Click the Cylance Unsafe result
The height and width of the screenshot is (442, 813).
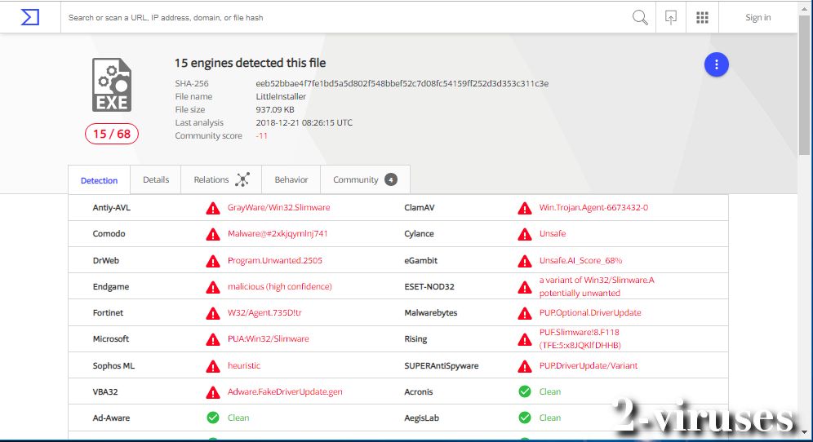point(552,234)
